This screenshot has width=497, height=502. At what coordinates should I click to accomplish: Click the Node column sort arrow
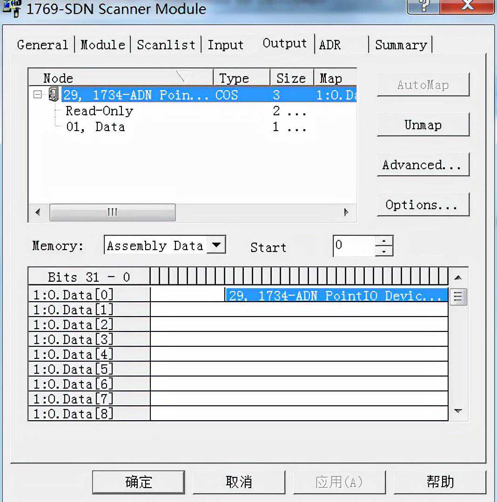click(184, 77)
